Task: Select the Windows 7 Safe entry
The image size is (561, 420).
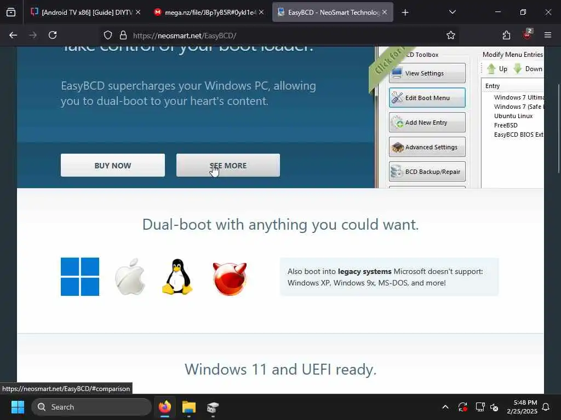Action: click(x=519, y=107)
